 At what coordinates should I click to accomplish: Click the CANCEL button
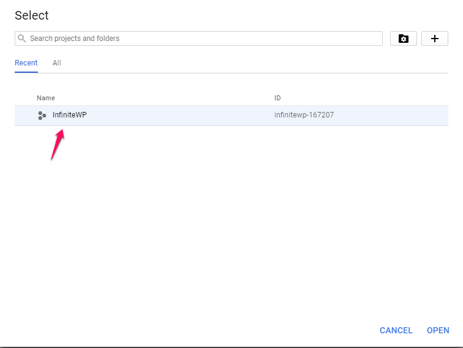pos(396,330)
